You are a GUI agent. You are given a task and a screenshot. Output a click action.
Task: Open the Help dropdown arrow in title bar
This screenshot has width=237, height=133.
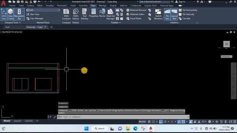[213, 1]
